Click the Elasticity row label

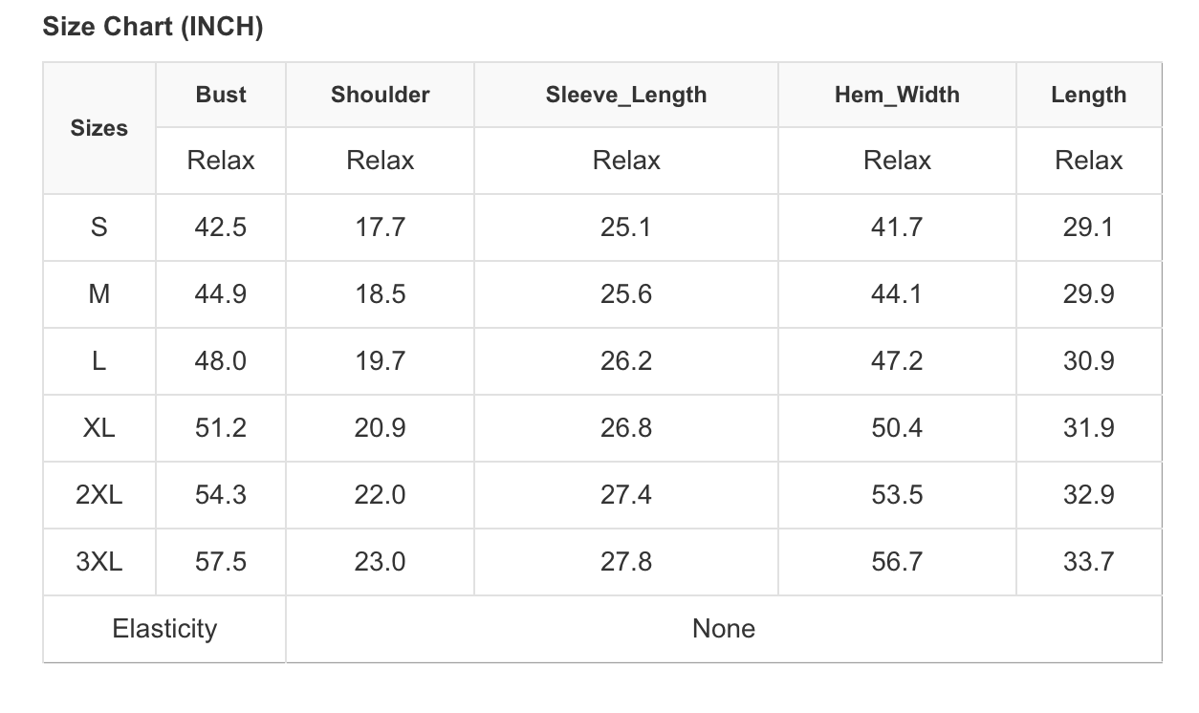pos(164,629)
